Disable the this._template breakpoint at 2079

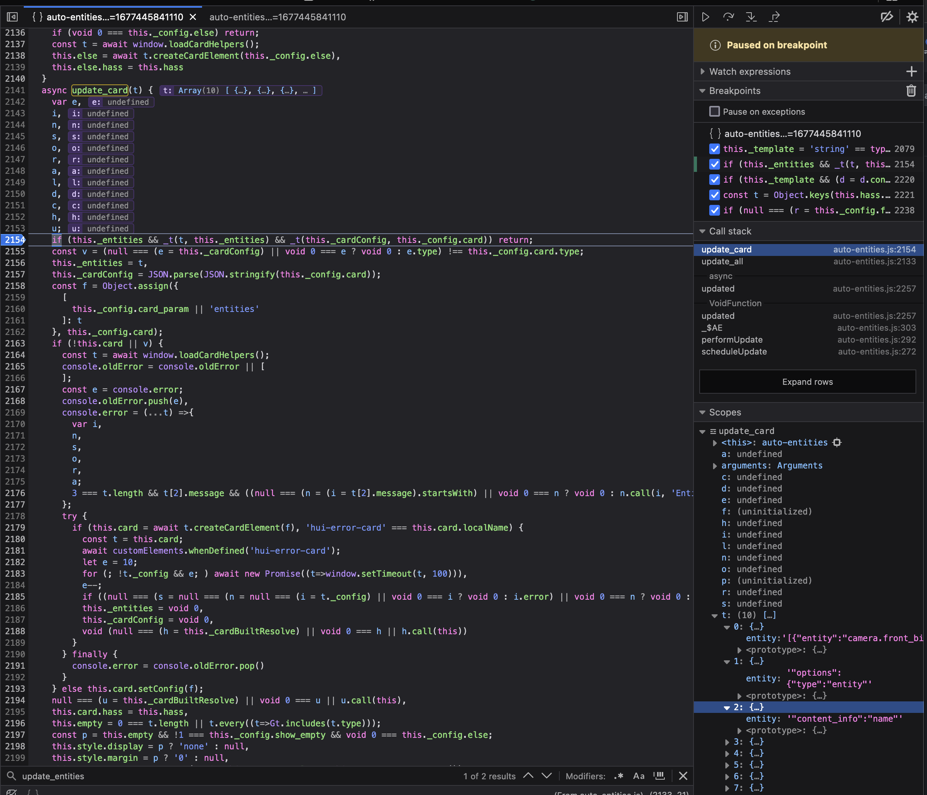[714, 148]
